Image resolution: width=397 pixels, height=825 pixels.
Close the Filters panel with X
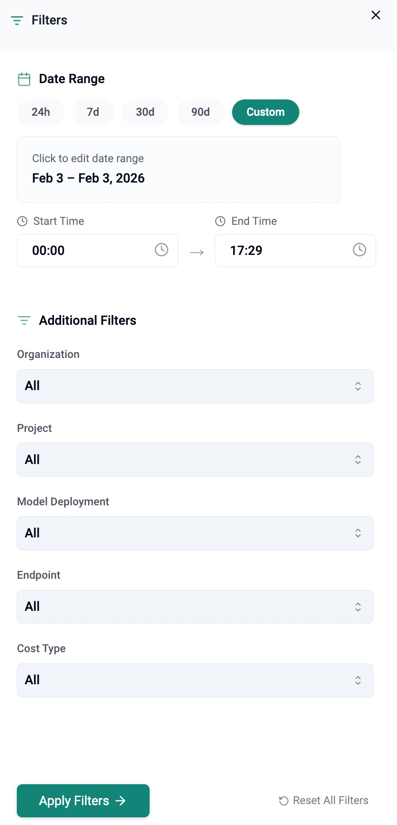coord(376,15)
